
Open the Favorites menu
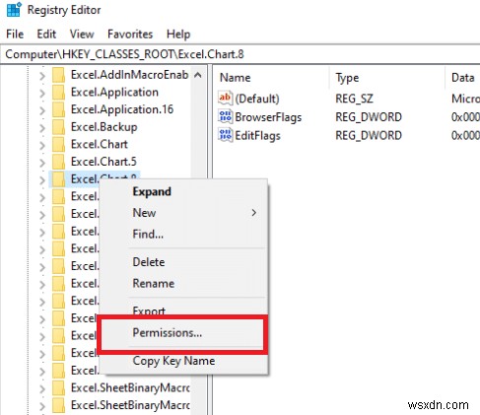(x=130, y=35)
